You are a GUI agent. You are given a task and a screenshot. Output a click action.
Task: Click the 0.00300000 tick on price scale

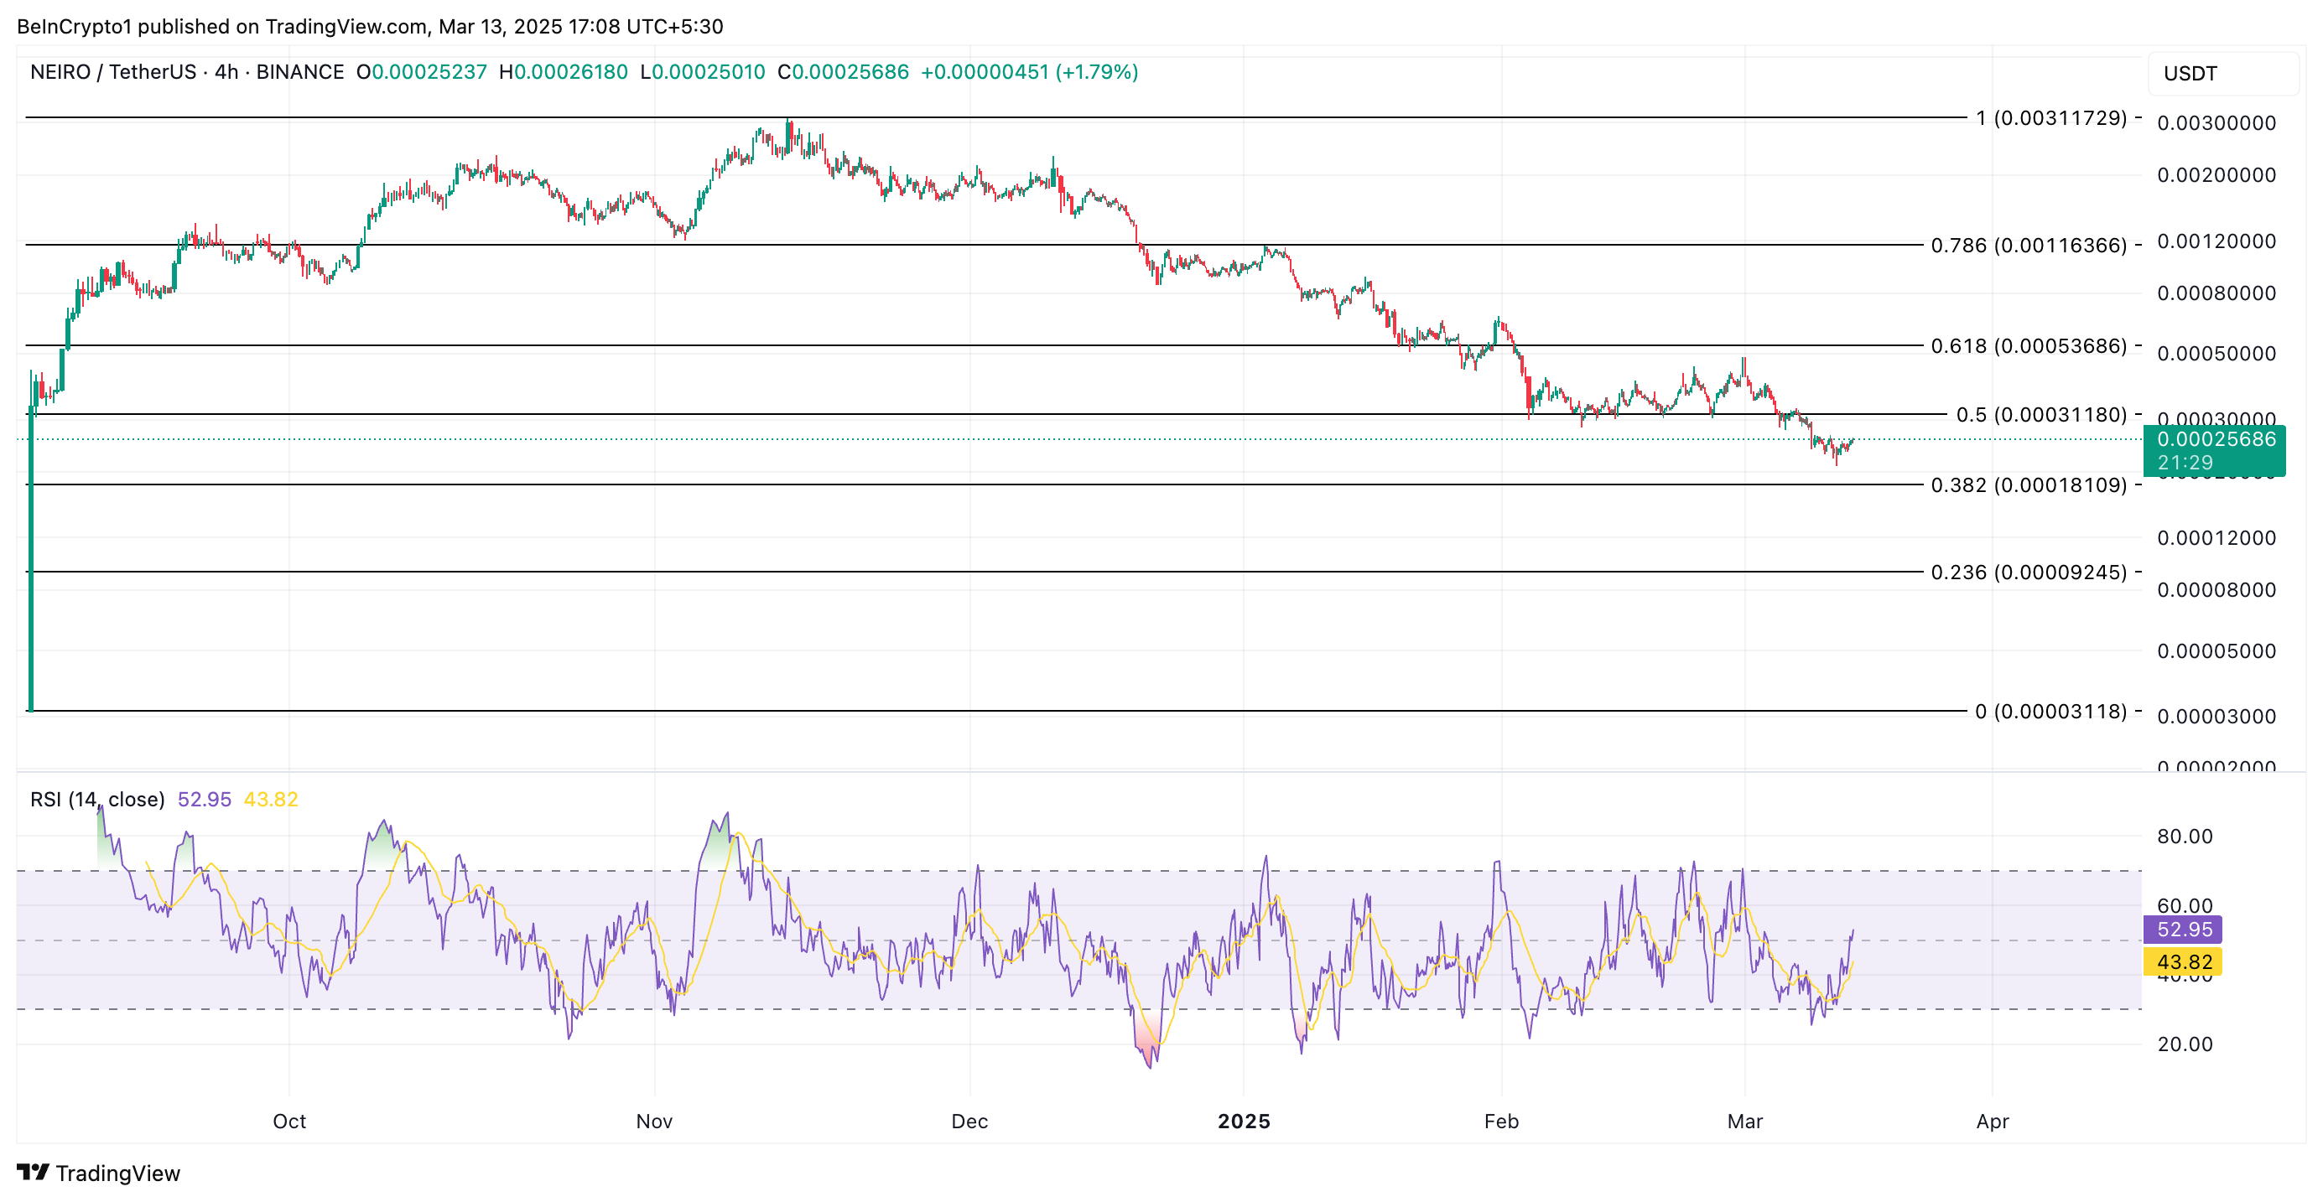(x=2216, y=123)
